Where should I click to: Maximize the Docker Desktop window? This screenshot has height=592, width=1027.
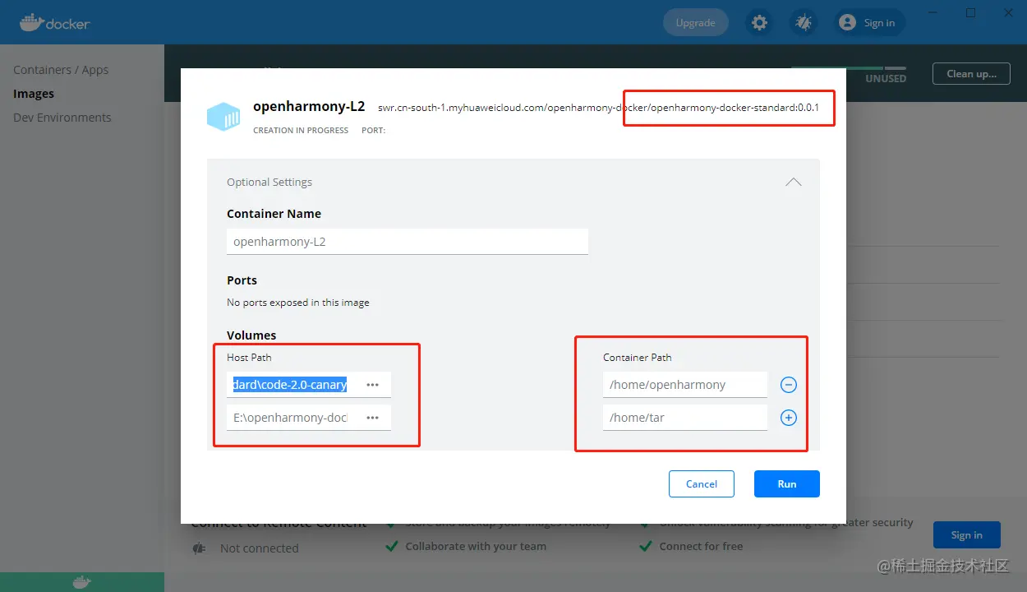coord(970,12)
